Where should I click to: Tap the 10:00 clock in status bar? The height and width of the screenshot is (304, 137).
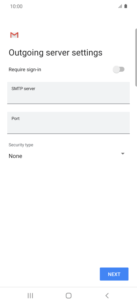[16, 6]
